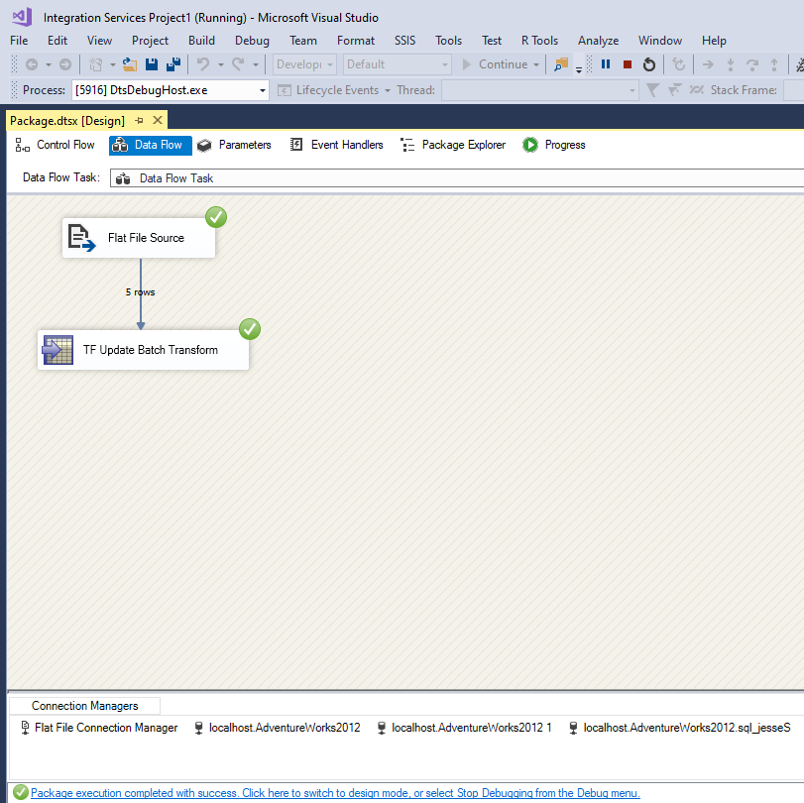
Task: Select the Pause (Break All) debug icon
Action: click(x=606, y=64)
